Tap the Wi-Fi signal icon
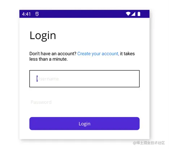 128,14
